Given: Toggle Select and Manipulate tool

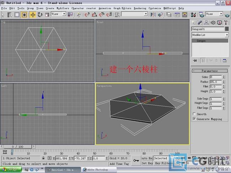Looking at the screenshot, I should pos(79,15).
